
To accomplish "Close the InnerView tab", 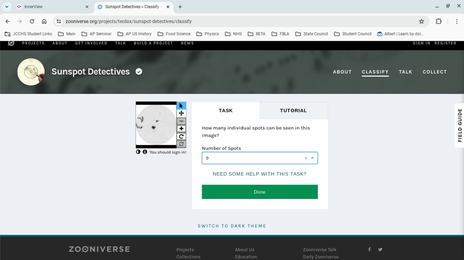I will [x=87, y=7].
